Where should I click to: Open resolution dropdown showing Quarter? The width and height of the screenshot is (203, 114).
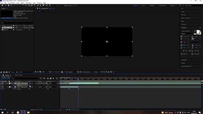pyautogui.click(x=72, y=72)
